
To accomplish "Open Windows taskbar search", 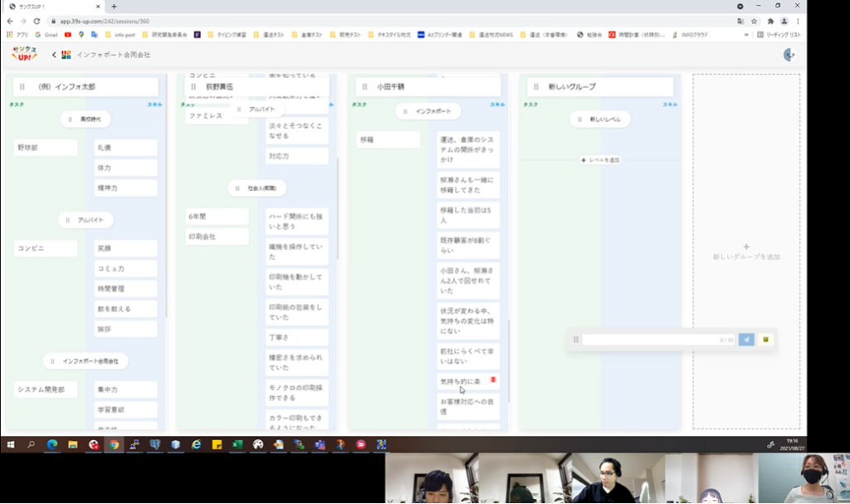I will pyautogui.click(x=31, y=445).
